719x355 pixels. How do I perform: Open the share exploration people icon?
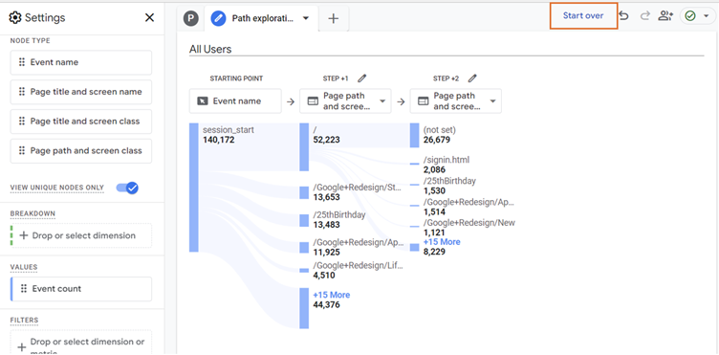tap(665, 16)
